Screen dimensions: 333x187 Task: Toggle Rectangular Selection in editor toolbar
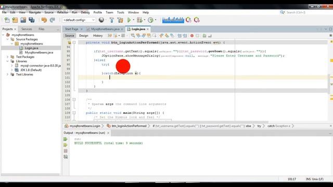pos(155,36)
